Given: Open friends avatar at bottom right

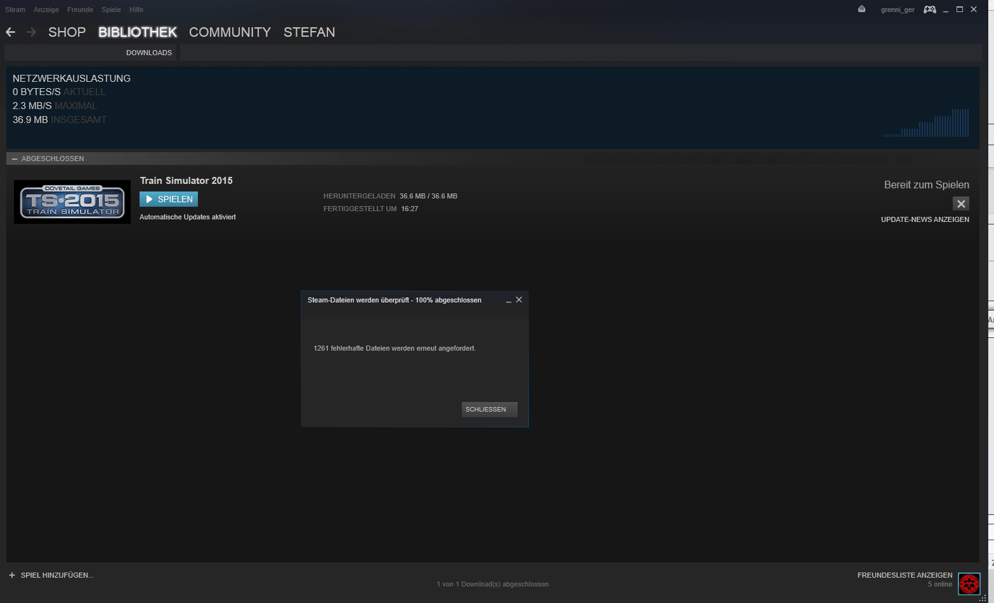Looking at the screenshot, I should pyautogui.click(x=969, y=583).
